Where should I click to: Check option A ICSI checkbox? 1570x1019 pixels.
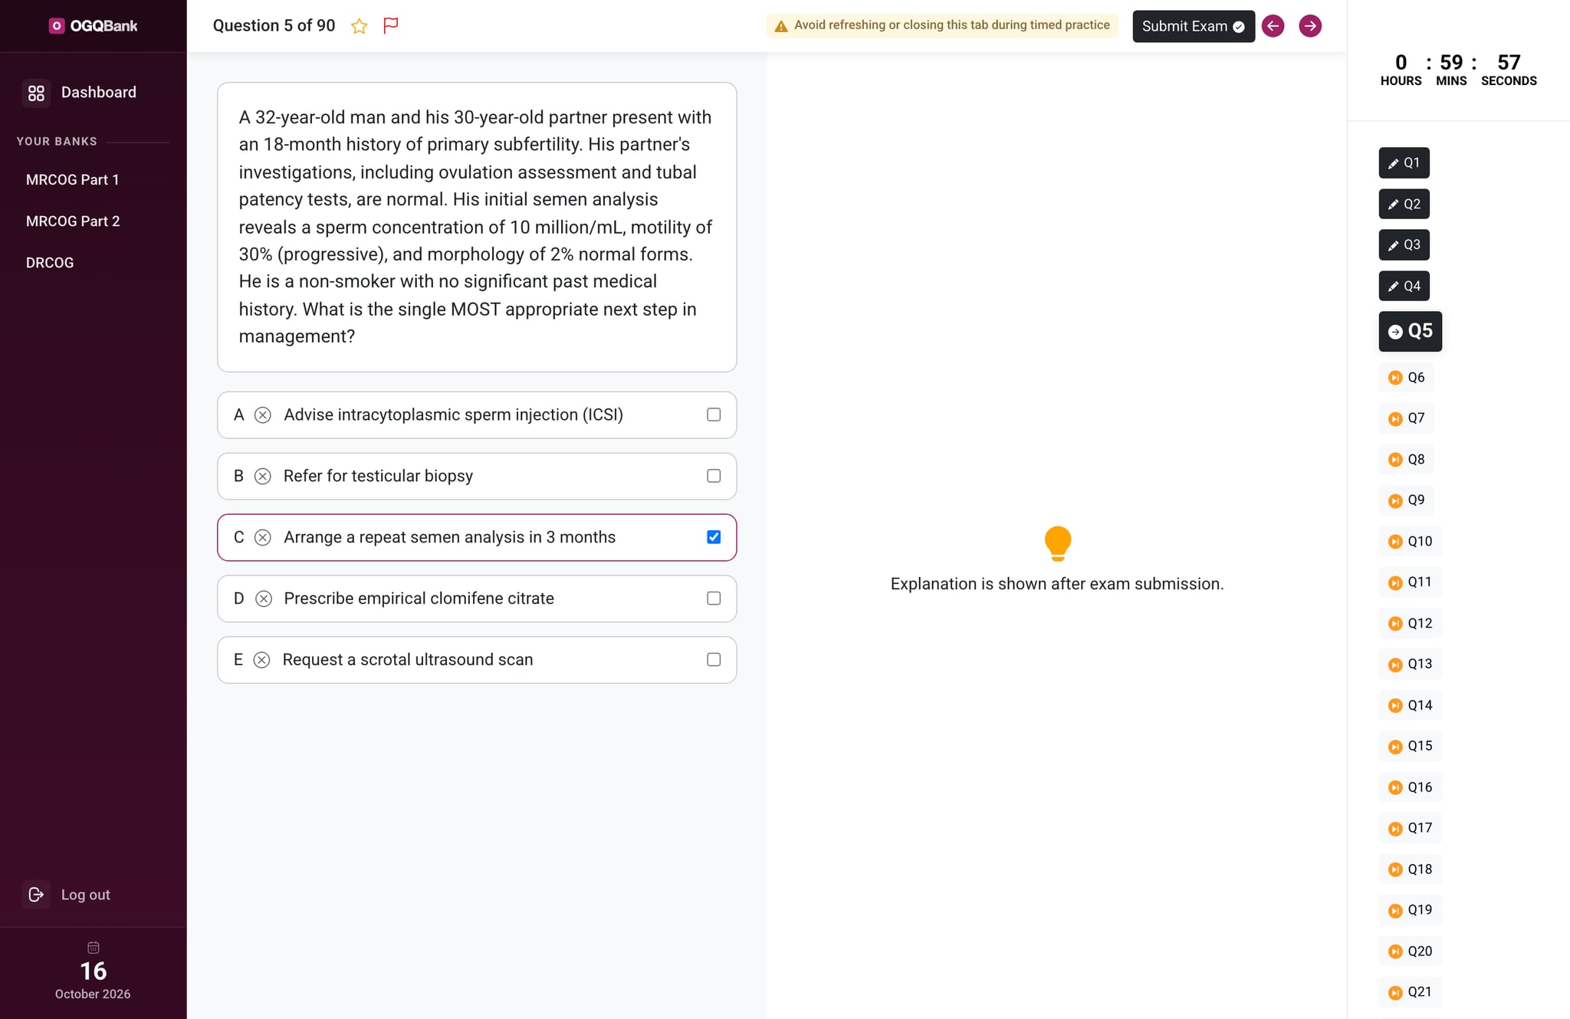pyautogui.click(x=714, y=414)
